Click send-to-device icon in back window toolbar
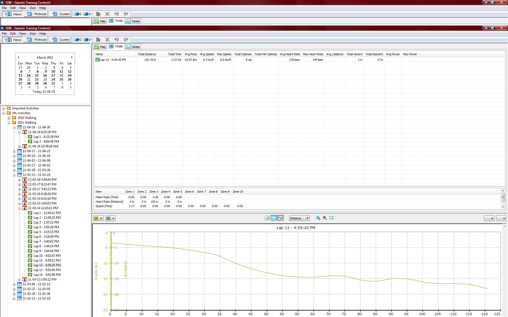Image resolution: width=508 pixels, height=317 pixels. click(x=78, y=14)
